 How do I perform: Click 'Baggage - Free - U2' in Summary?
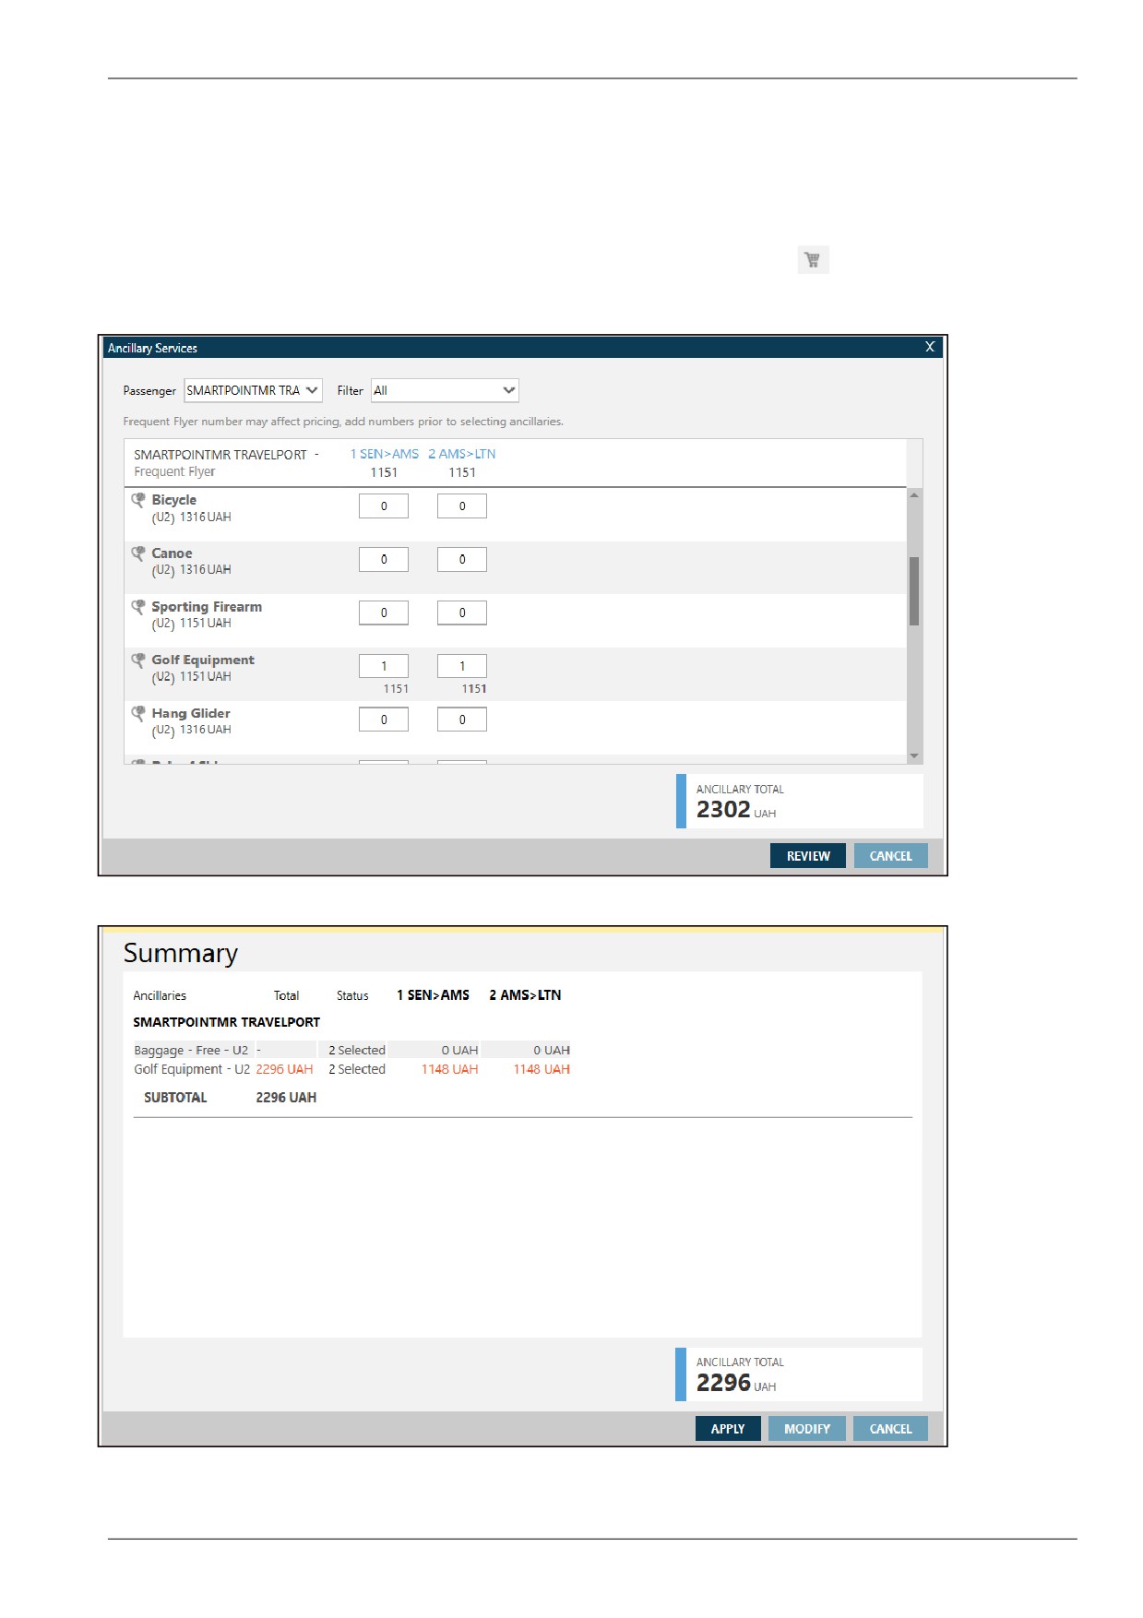191,1051
